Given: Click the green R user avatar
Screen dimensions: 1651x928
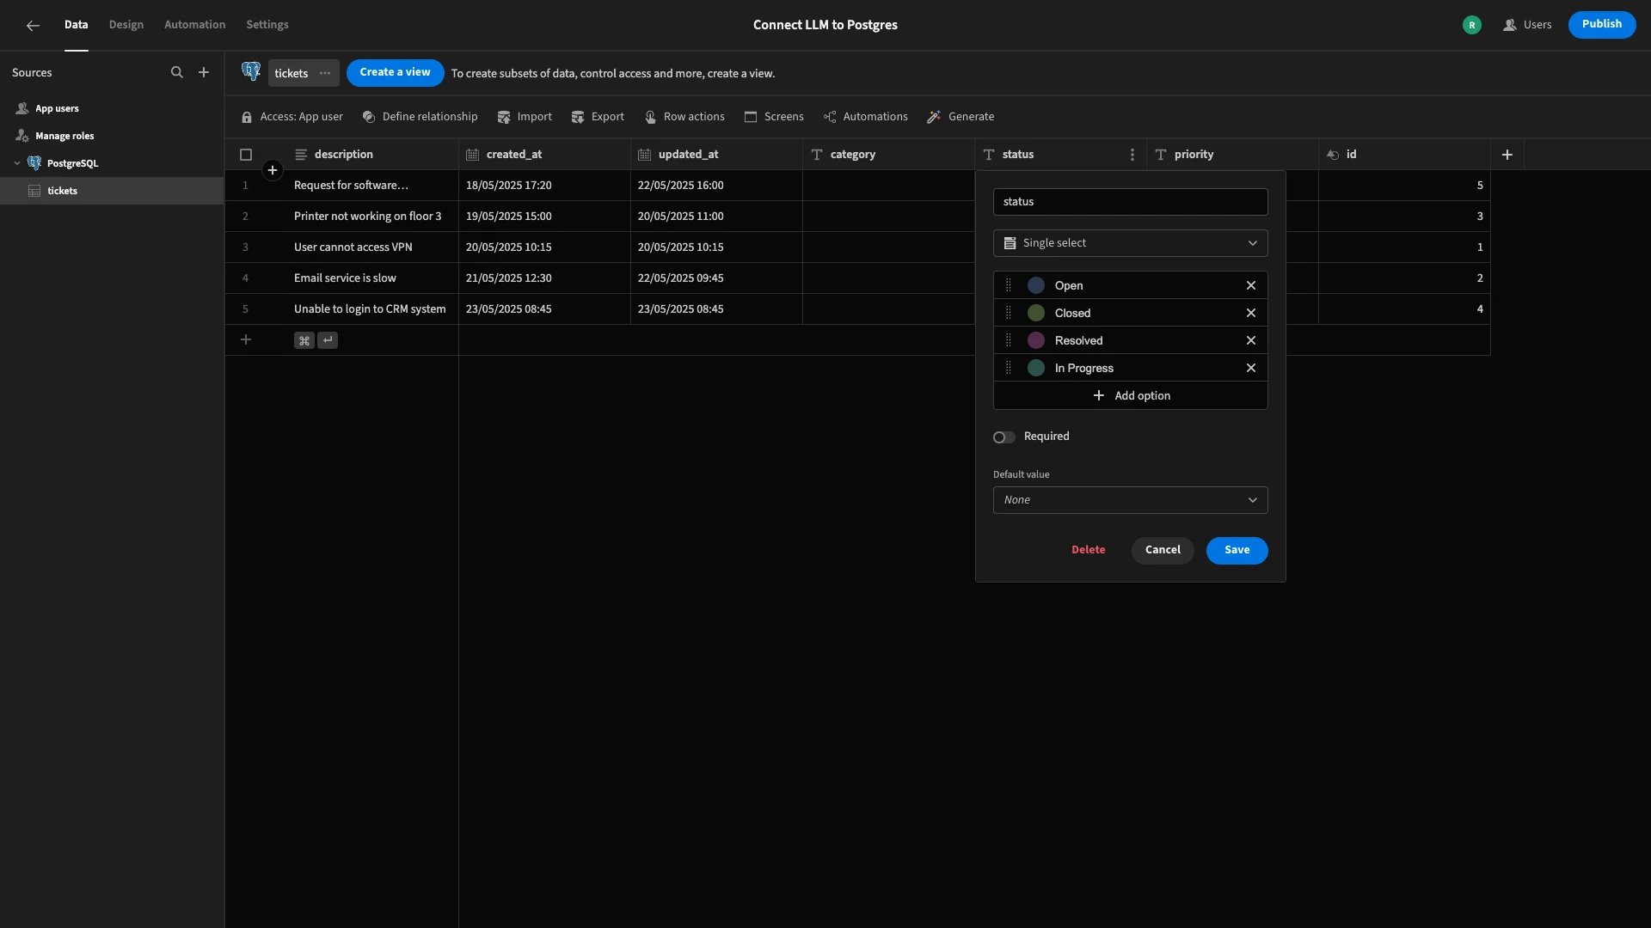Looking at the screenshot, I should (x=1472, y=25).
